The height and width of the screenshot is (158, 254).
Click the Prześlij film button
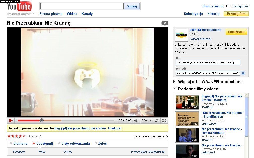point(236,14)
